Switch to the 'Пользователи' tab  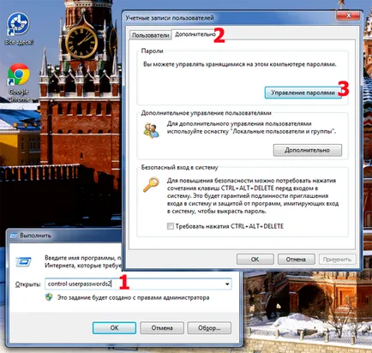[x=150, y=35]
